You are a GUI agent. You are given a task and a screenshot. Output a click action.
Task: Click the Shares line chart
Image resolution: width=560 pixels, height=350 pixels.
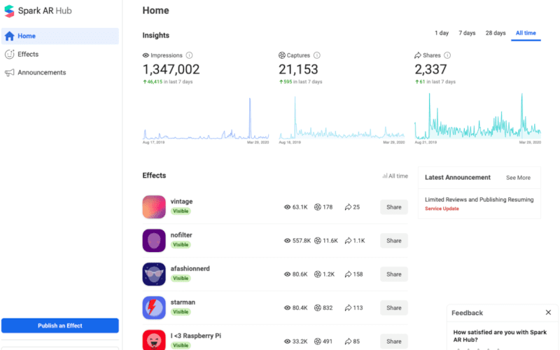478,116
